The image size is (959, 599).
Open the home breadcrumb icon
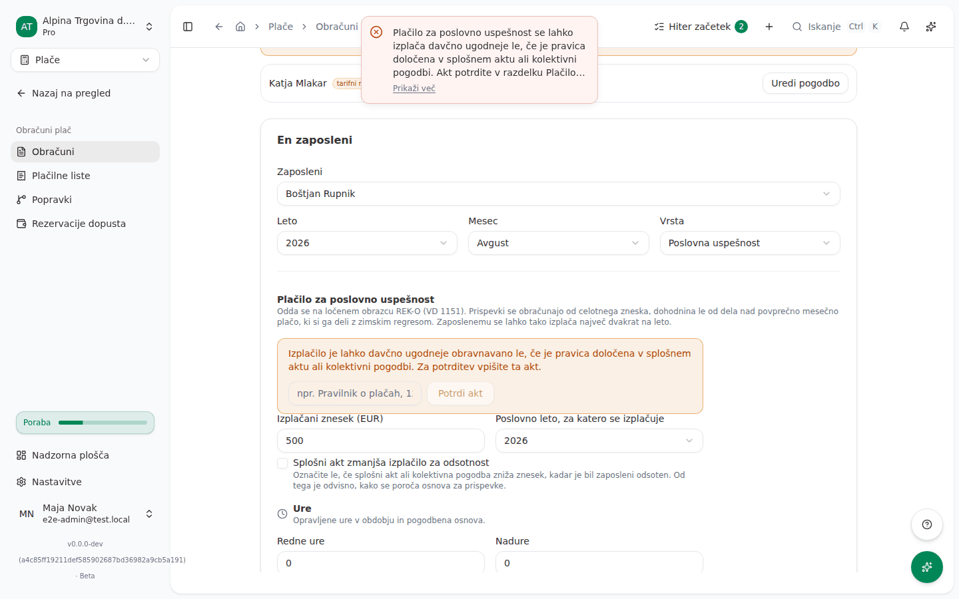tap(240, 27)
